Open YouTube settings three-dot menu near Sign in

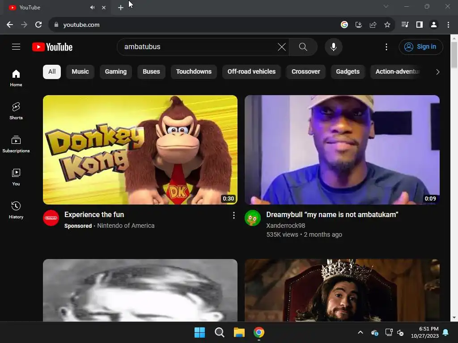(x=386, y=46)
